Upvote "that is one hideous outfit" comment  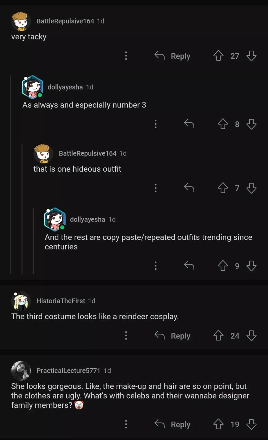(x=223, y=188)
